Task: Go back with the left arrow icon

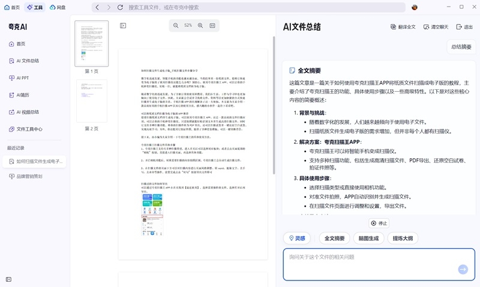Action: (97, 7)
